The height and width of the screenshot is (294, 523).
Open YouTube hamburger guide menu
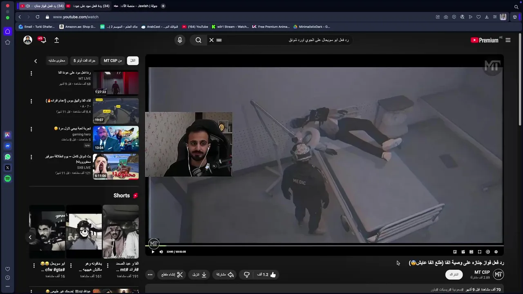pyautogui.click(x=508, y=40)
